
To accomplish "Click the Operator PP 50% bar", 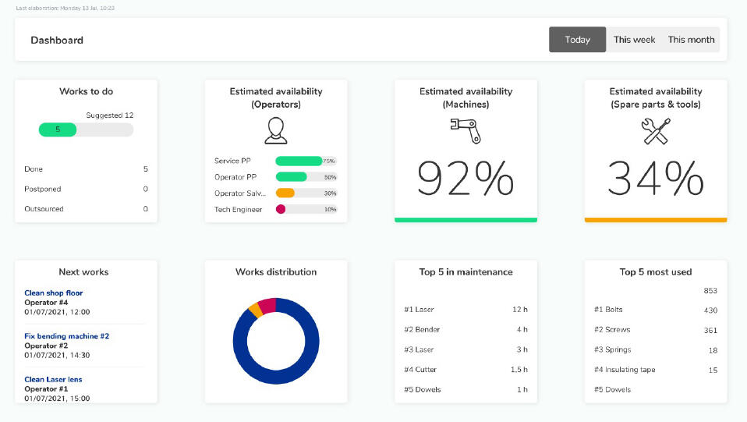I will 305,177.
